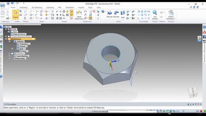Toggle the PMI checkbox in tree
The height and width of the screenshot is (116, 206).
[x=9, y=29]
